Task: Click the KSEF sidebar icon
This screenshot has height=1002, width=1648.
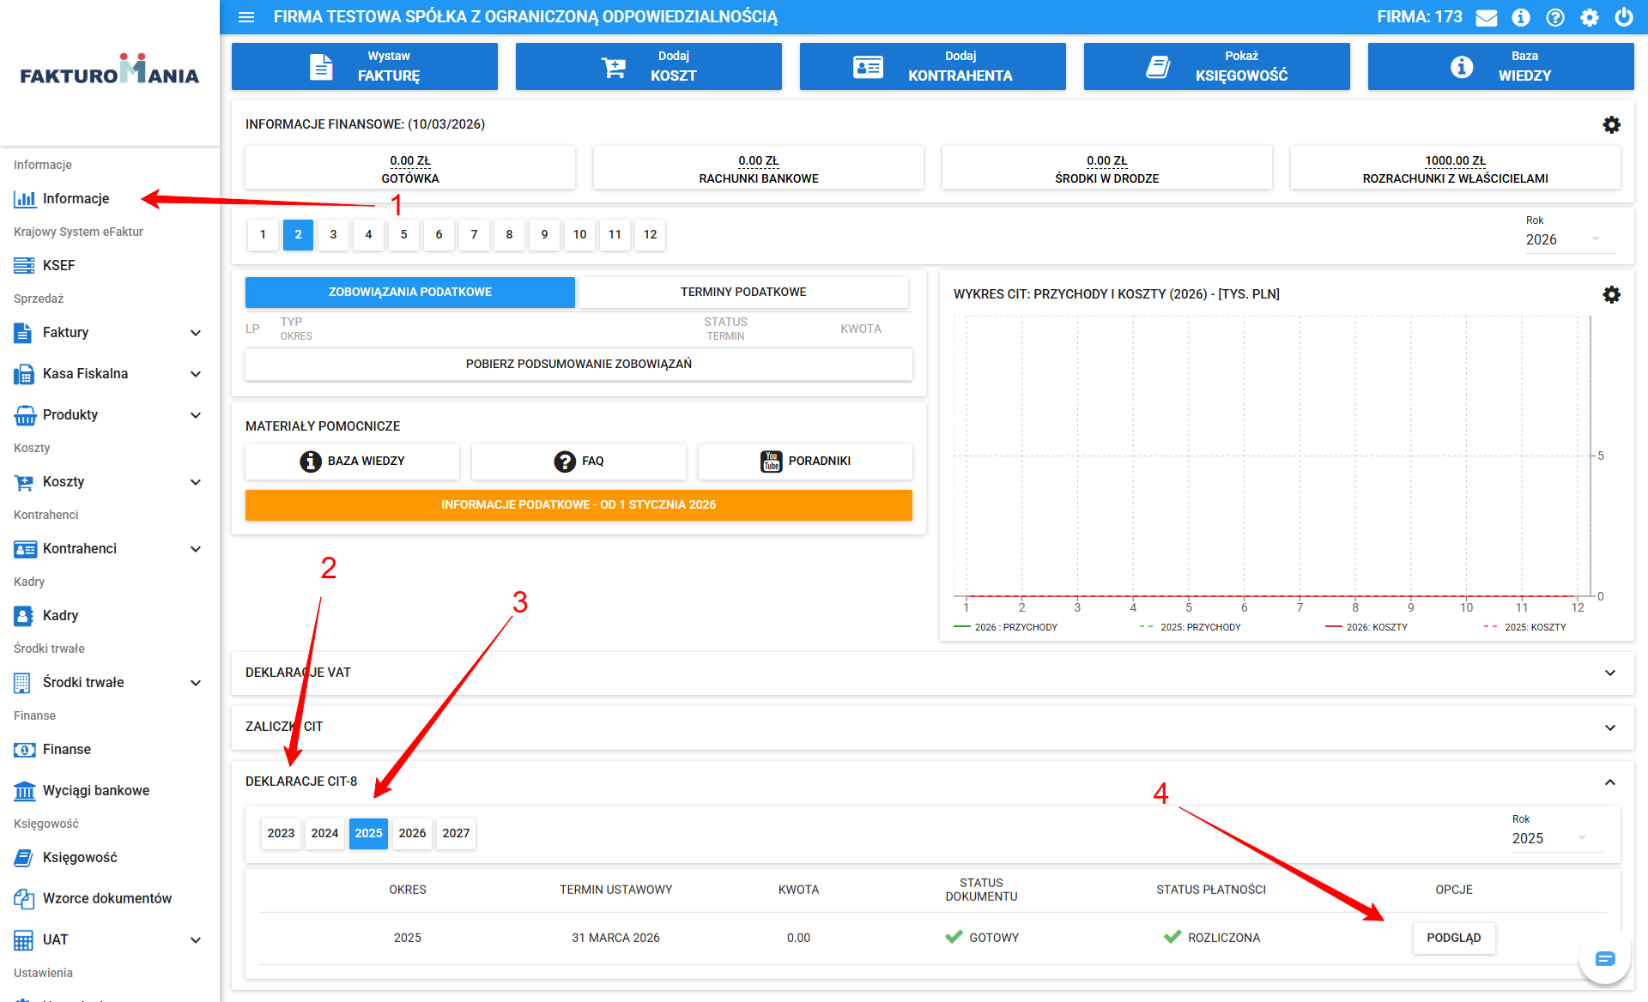Action: coord(24,265)
